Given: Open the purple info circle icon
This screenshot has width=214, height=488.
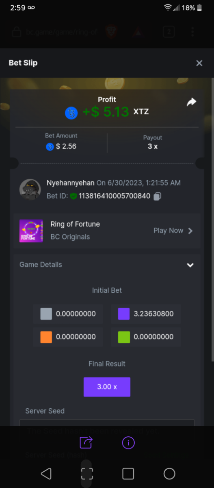Looking at the screenshot, I should pos(128,442).
